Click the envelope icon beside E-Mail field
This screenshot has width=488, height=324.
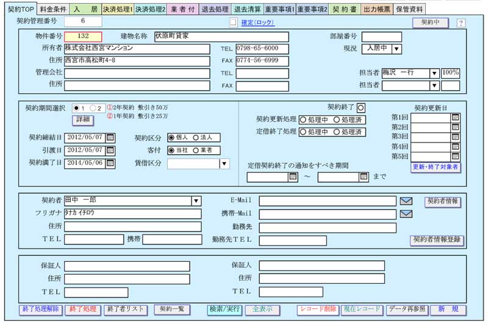point(406,201)
